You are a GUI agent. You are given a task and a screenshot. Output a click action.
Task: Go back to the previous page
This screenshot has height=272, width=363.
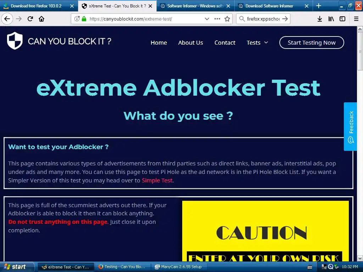point(7,19)
